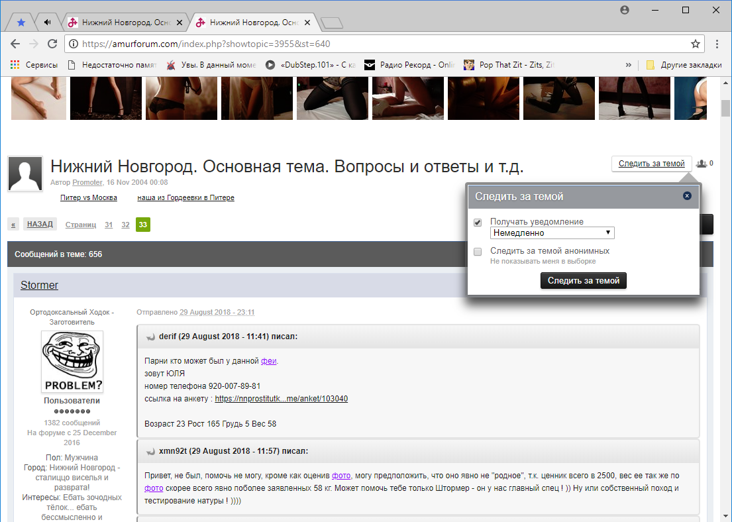Click the browser back arrow
This screenshot has height=522, width=732.
[x=15, y=44]
